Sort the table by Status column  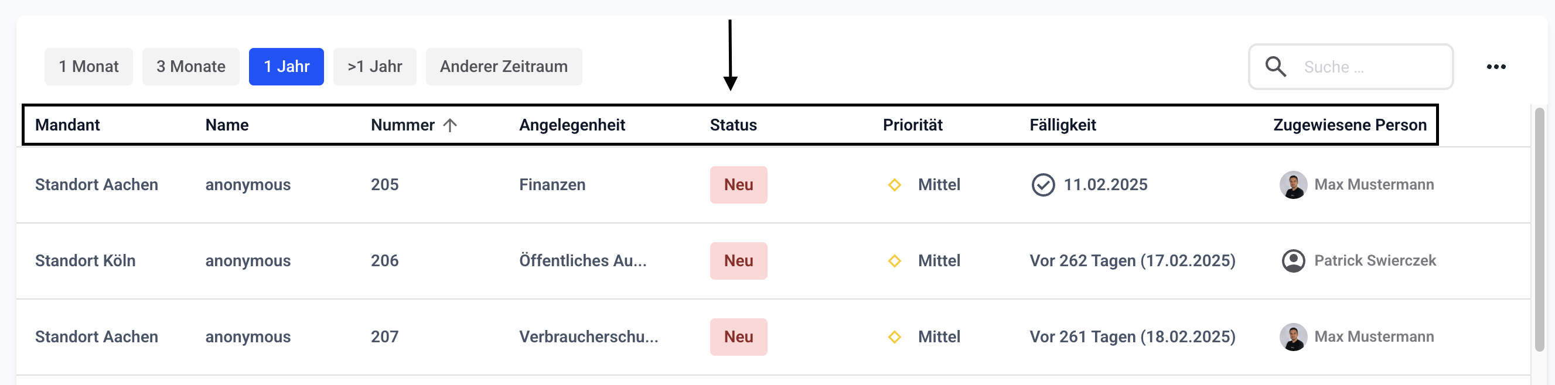point(733,125)
